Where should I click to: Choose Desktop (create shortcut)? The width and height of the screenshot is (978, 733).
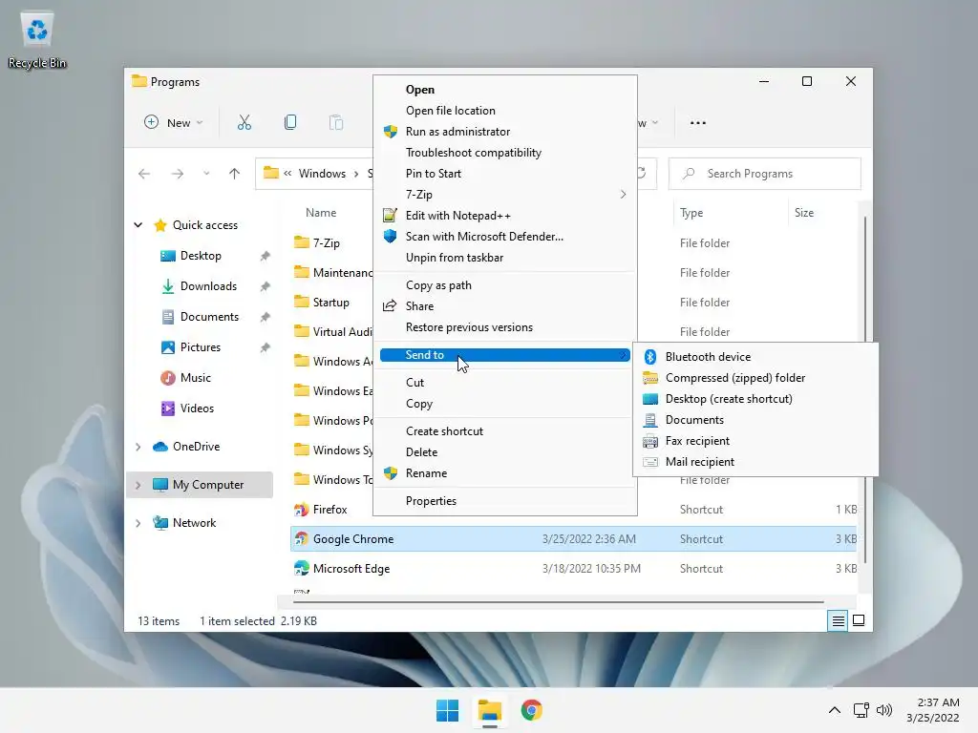[x=755, y=399]
